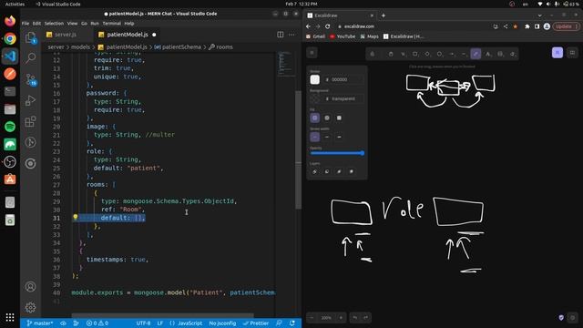Screen dimensions: 583x328
Task: Choose hachure fill style
Action: coord(314,118)
